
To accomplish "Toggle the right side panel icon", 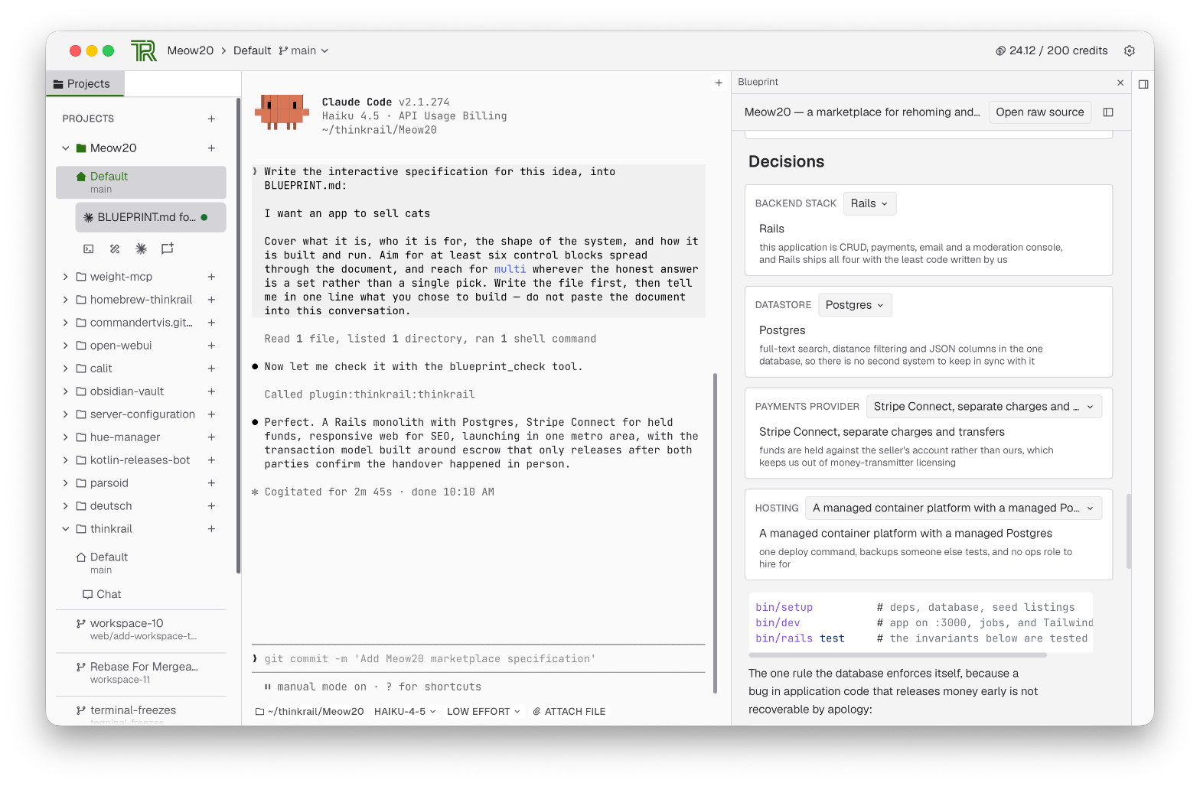I will (1143, 84).
